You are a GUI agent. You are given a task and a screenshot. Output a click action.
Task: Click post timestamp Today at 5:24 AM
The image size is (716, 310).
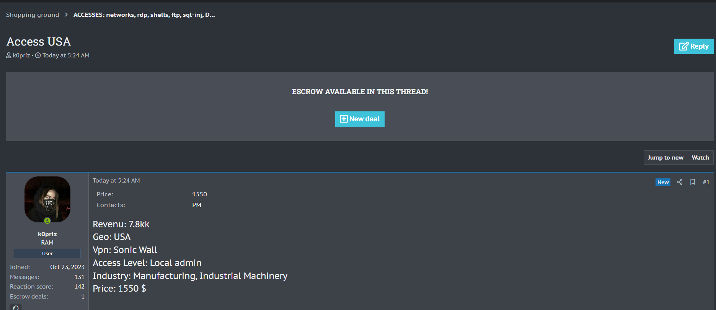116,181
